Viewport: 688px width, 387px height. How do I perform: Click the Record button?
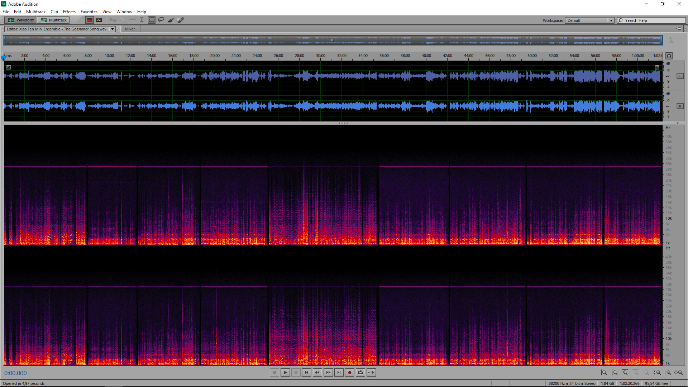pyautogui.click(x=350, y=373)
